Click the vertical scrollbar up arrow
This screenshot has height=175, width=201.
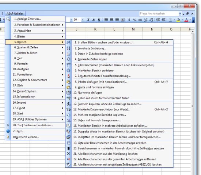193,31
